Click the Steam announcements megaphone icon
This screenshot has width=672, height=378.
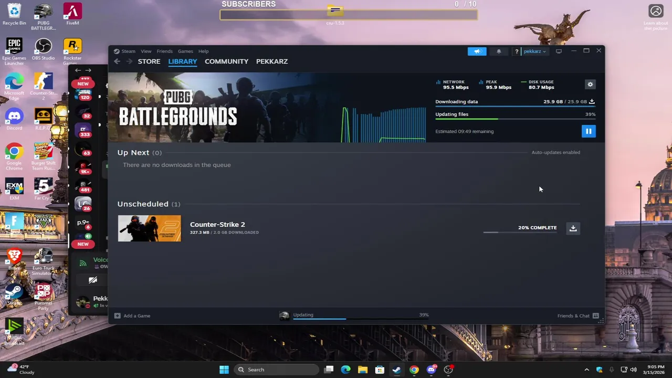477,51
